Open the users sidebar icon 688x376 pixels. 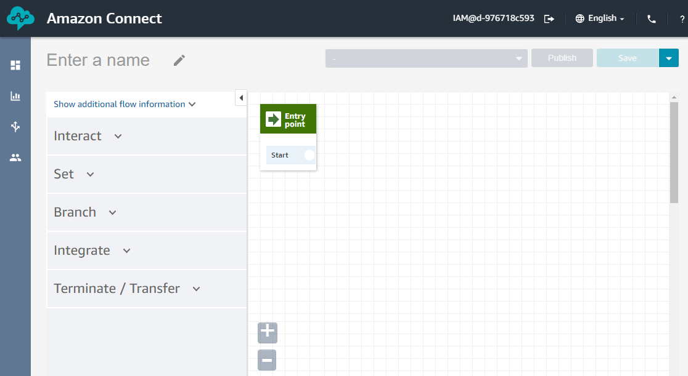(15, 158)
